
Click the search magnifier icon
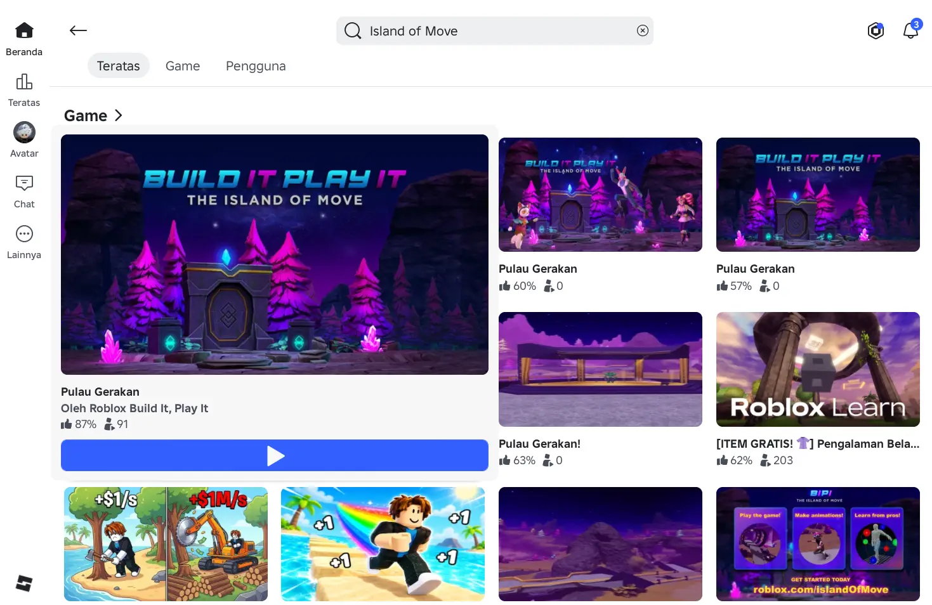pyautogui.click(x=353, y=30)
